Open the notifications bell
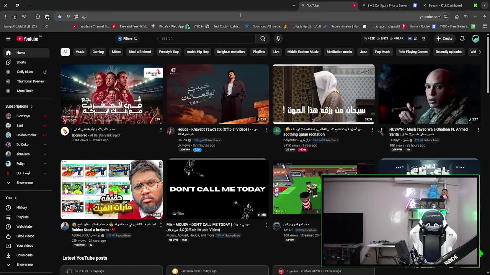 462,39
